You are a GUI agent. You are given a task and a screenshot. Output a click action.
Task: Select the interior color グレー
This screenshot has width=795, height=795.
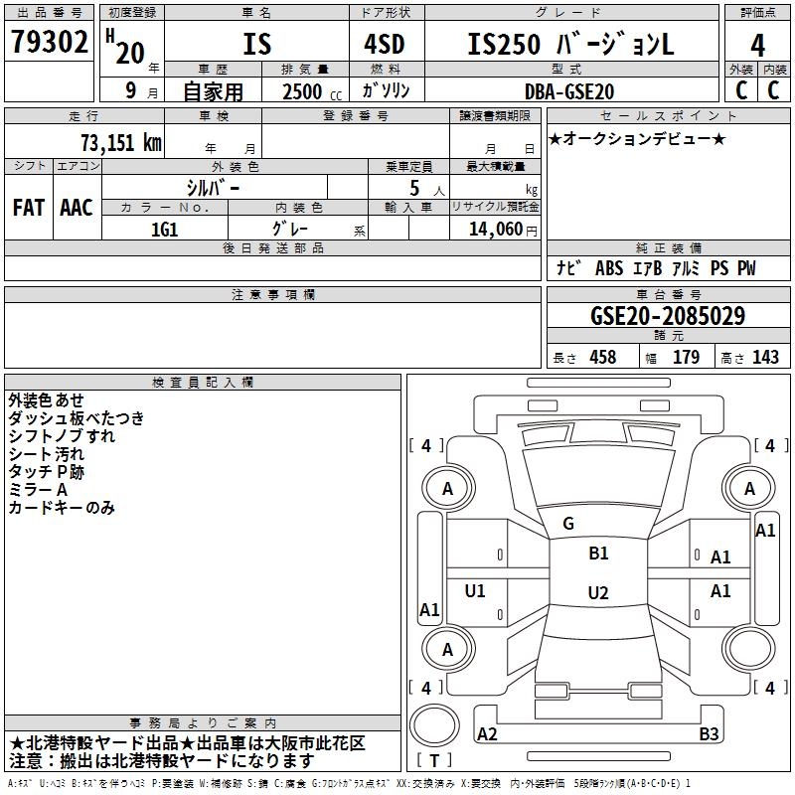click(290, 230)
